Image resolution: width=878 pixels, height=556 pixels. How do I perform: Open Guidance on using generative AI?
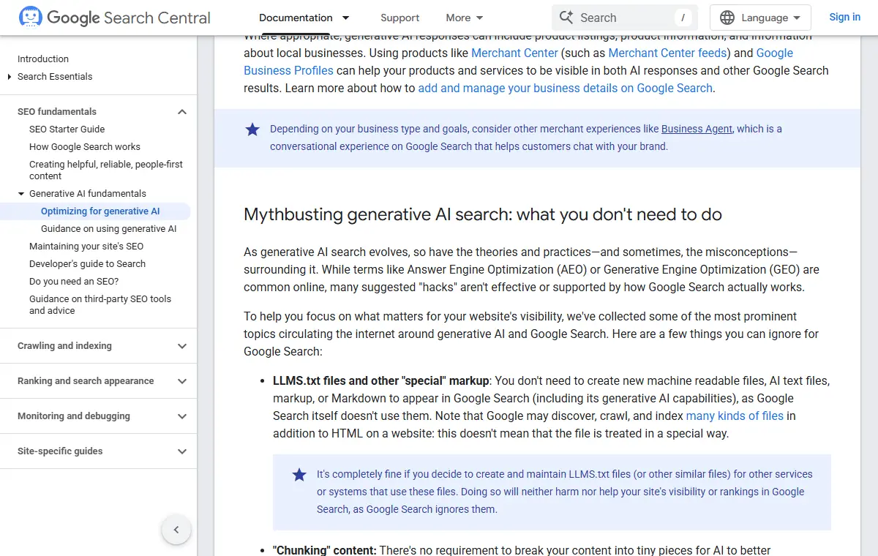108,229
